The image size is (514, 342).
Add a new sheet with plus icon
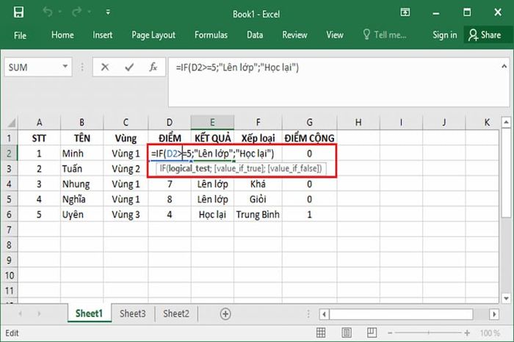point(225,314)
